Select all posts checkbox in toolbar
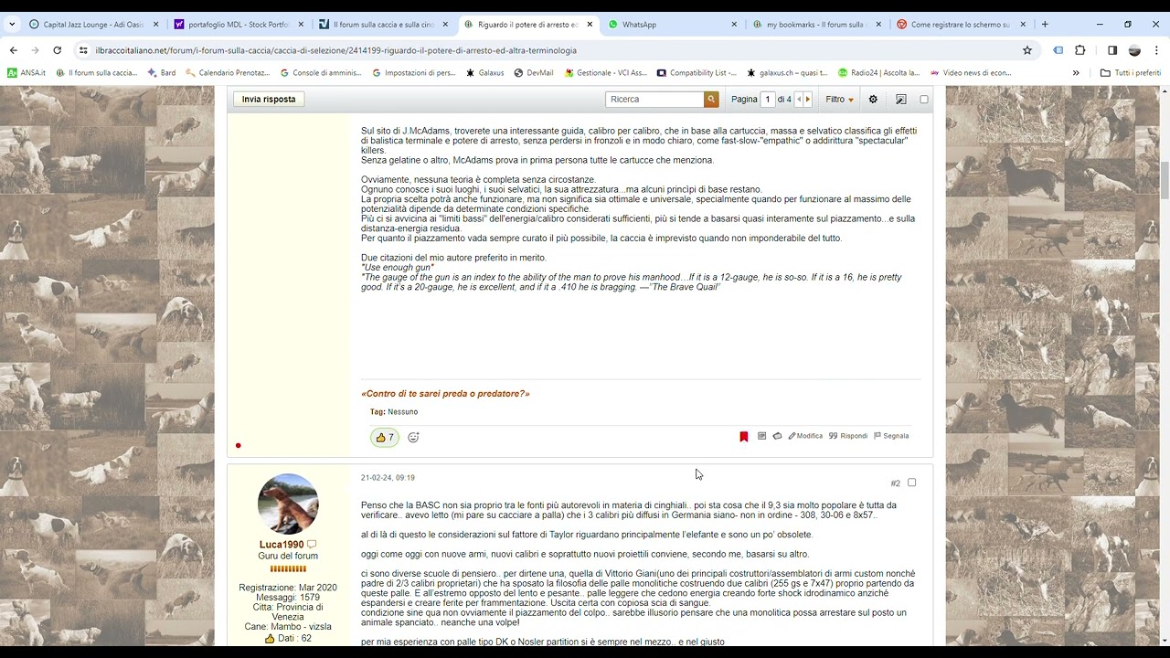The height and width of the screenshot is (658, 1170). point(924,99)
